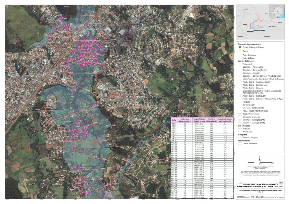
Task: Click the IPÊ logo in the title block
Action: coord(281,183)
